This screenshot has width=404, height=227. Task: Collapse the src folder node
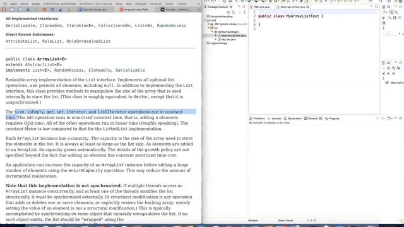tap(209, 28)
